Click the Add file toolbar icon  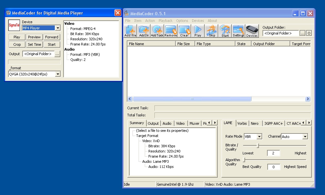point(130,31)
